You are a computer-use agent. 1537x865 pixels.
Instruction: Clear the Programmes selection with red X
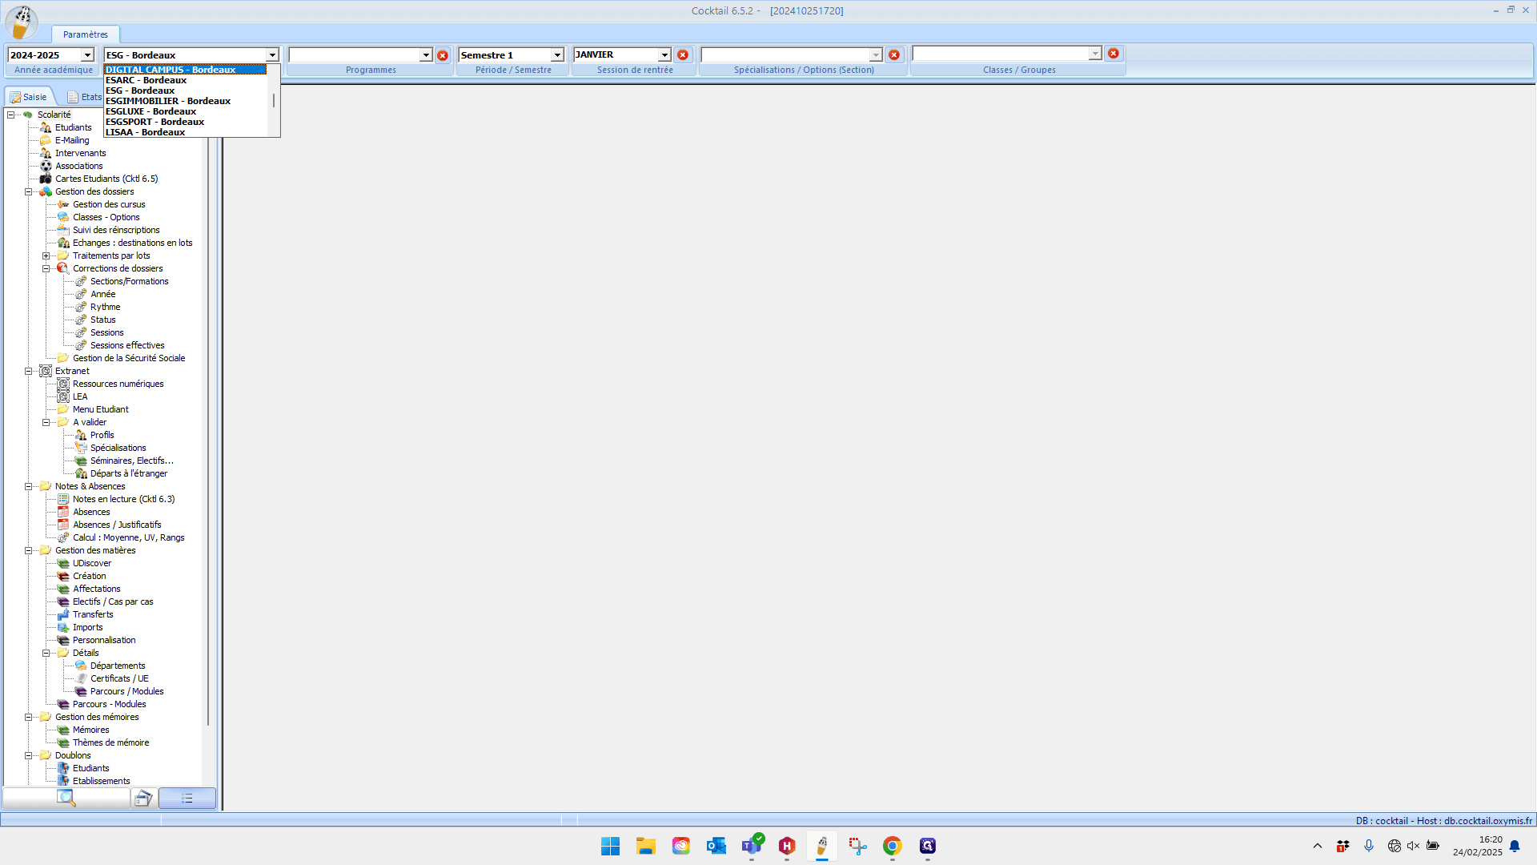(x=443, y=55)
